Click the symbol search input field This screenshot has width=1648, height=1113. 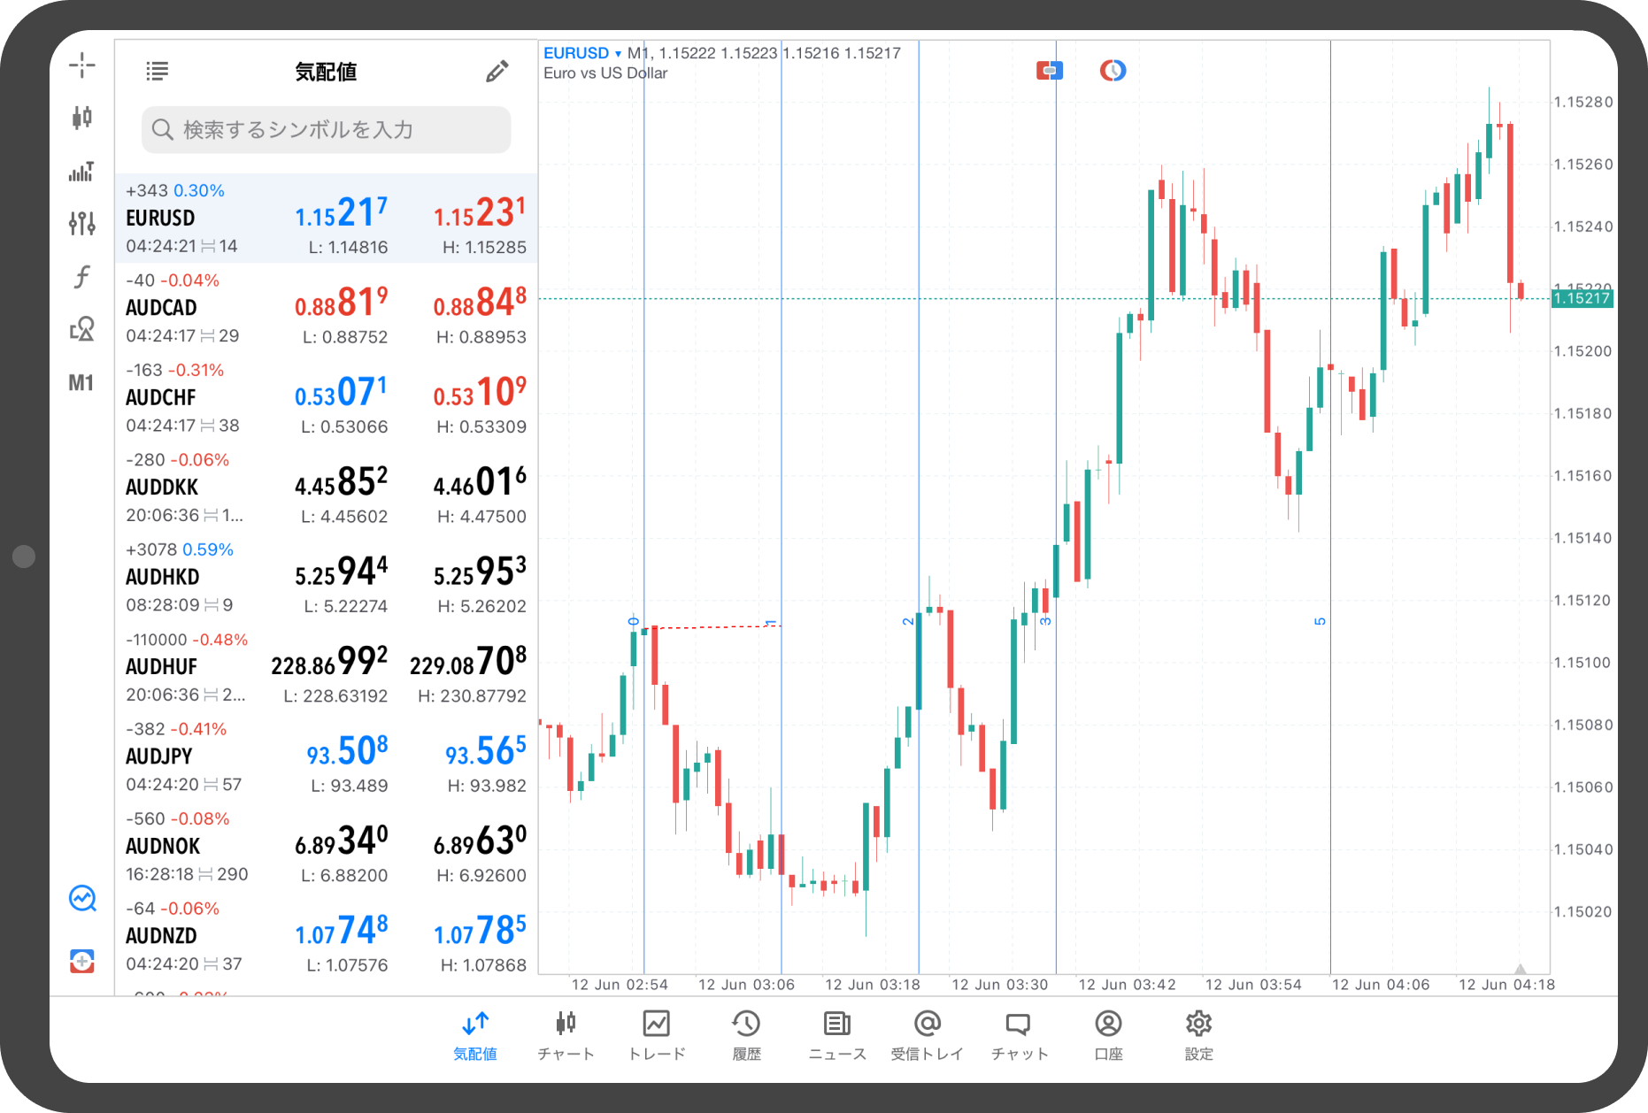pos(326,130)
